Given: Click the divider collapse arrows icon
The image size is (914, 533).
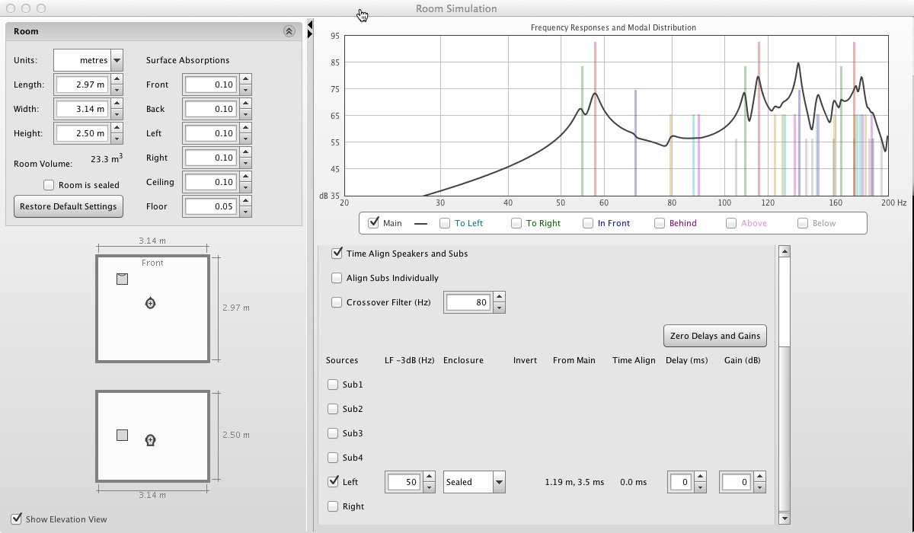Looking at the screenshot, I should [x=310, y=29].
